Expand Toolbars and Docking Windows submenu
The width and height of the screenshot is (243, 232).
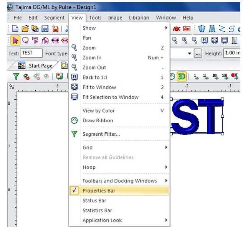pos(119,181)
